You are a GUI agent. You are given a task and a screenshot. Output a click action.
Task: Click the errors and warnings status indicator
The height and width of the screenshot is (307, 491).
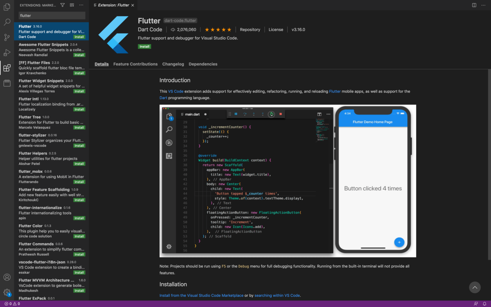(x=12, y=304)
